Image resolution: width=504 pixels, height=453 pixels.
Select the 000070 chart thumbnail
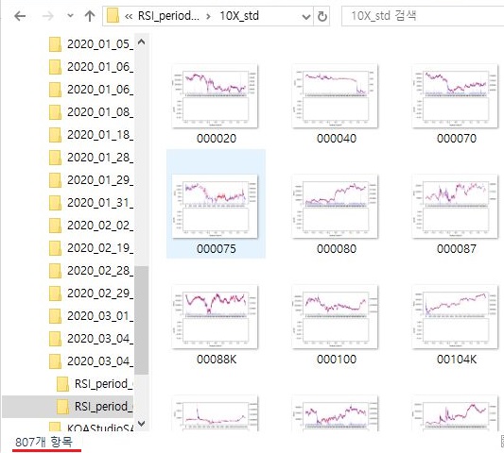coord(455,96)
